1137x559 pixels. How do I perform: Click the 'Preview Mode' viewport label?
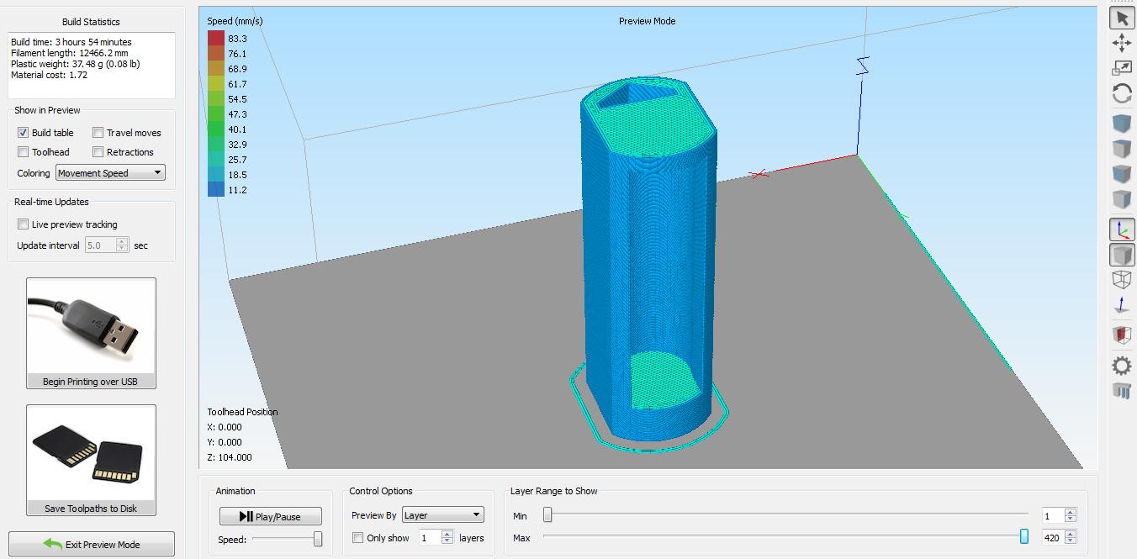tap(647, 21)
